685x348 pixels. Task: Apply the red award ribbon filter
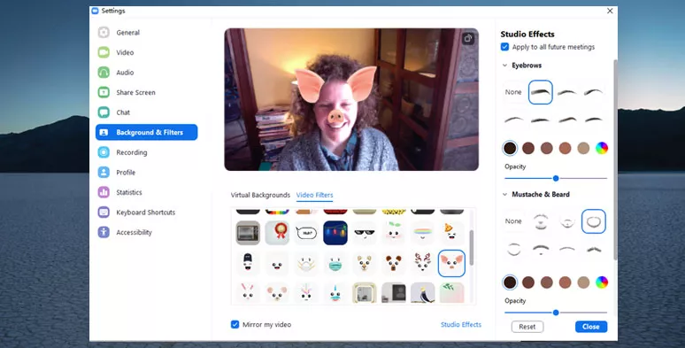pyautogui.click(x=277, y=233)
